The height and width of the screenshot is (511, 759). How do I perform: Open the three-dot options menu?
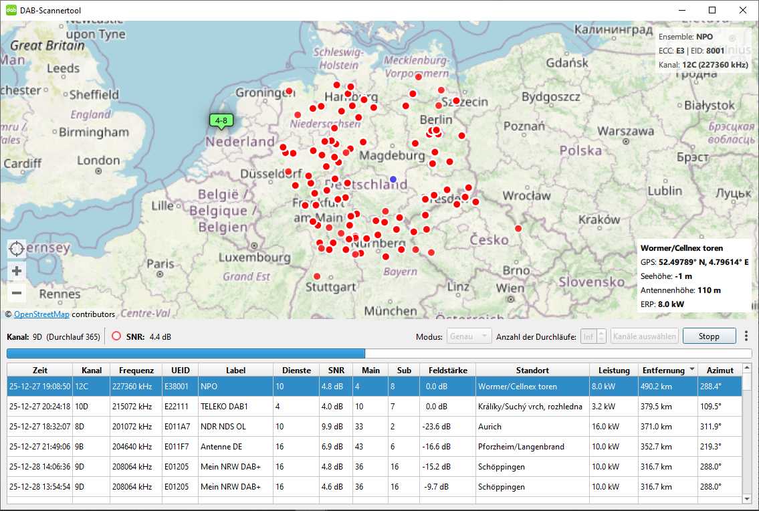pyautogui.click(x=746, y=336)
